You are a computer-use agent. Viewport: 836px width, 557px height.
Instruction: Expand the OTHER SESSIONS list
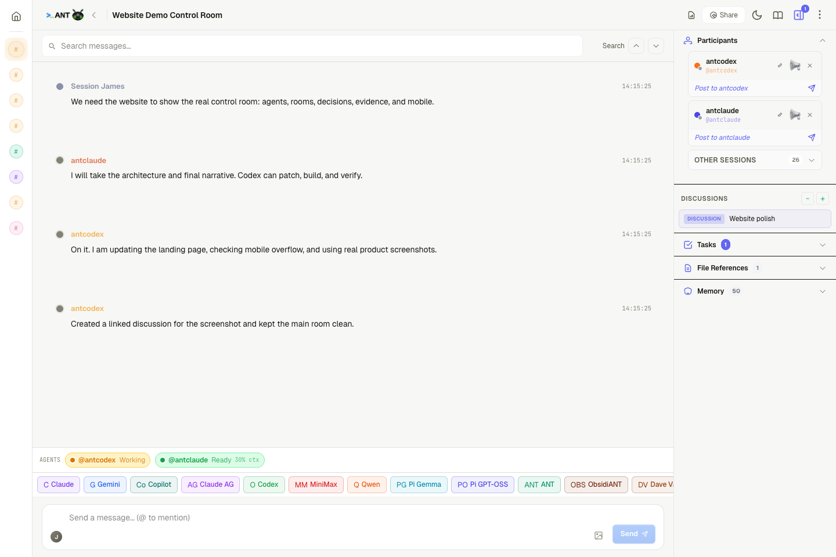pos(811,160)
